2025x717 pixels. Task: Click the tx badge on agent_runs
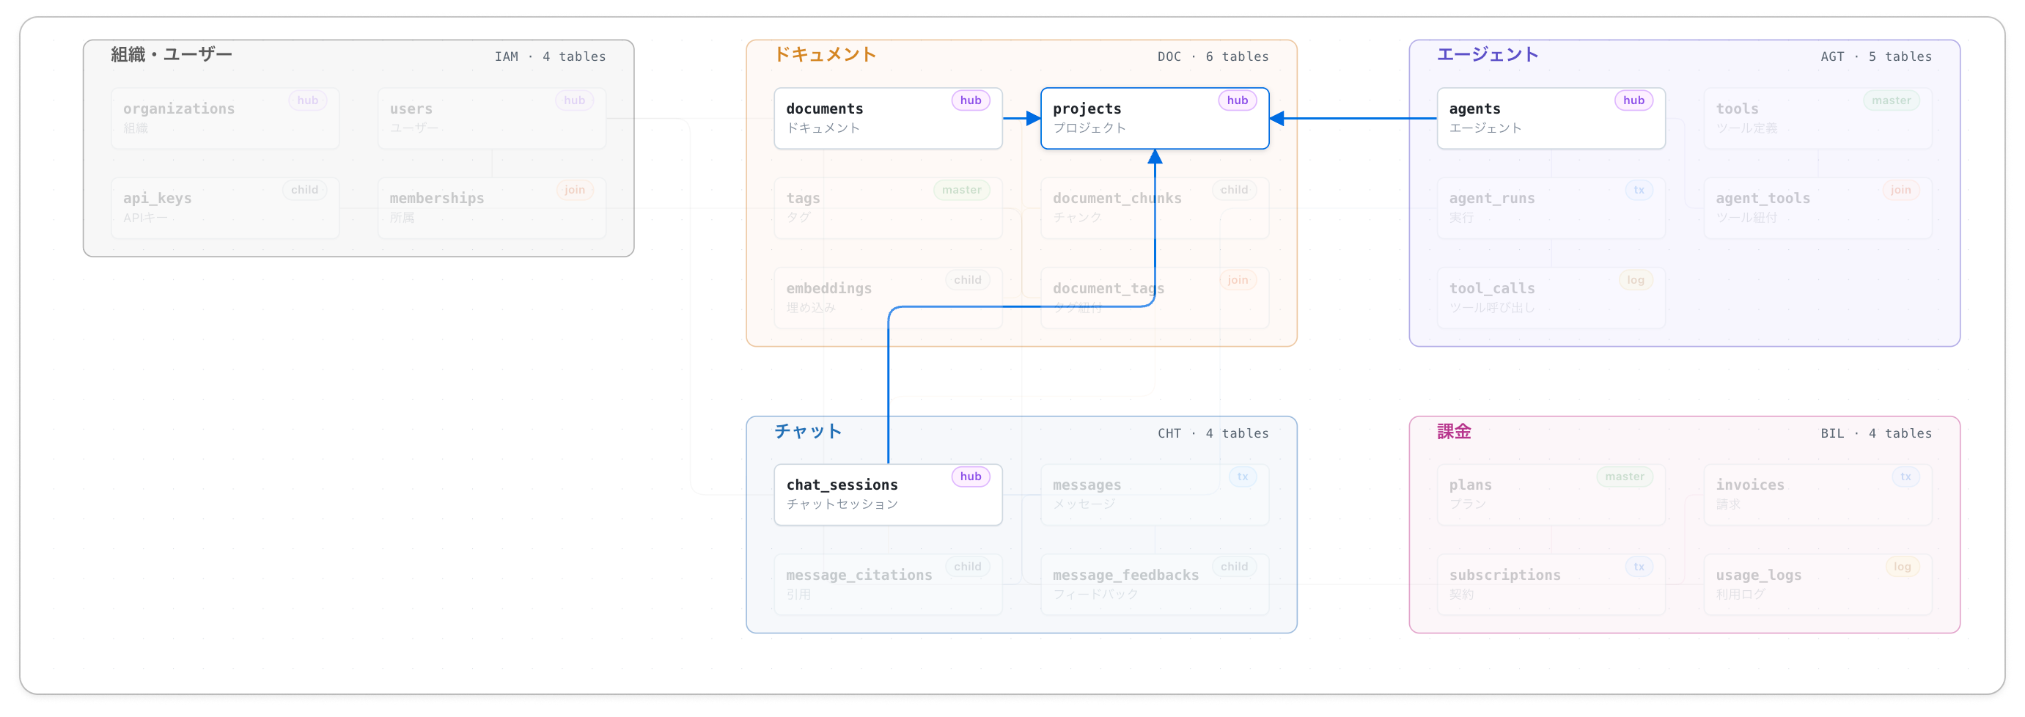coord(1639,189)
